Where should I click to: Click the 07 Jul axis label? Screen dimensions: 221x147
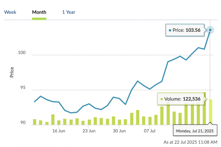(149, 131)
